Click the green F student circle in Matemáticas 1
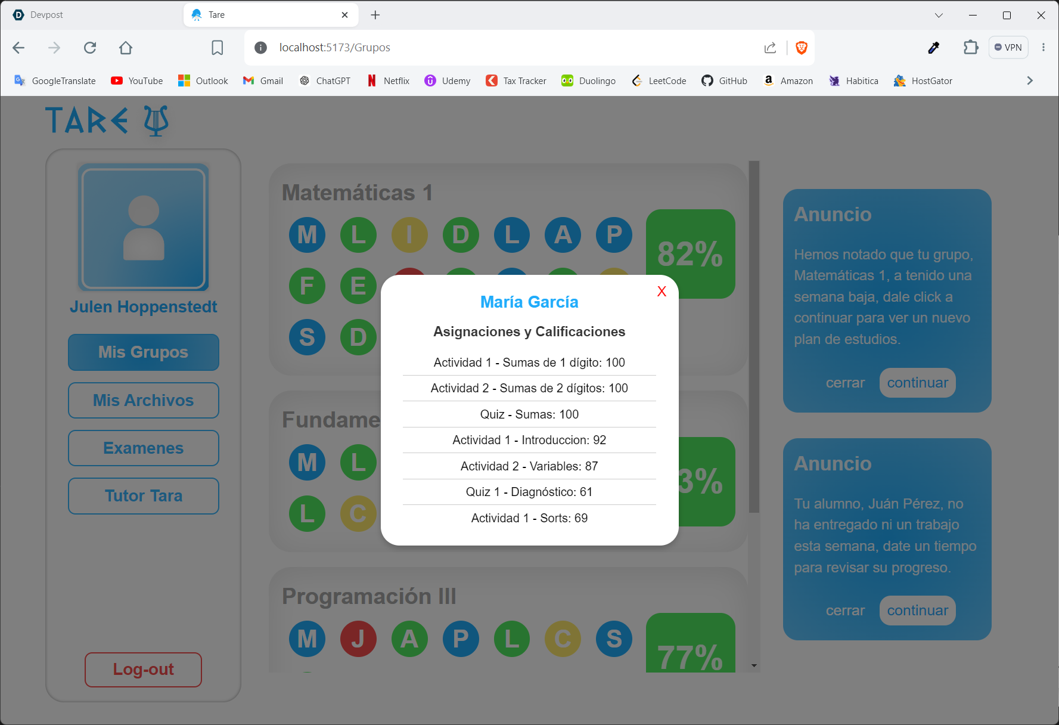1059x725 pixels. coord(307,286)
